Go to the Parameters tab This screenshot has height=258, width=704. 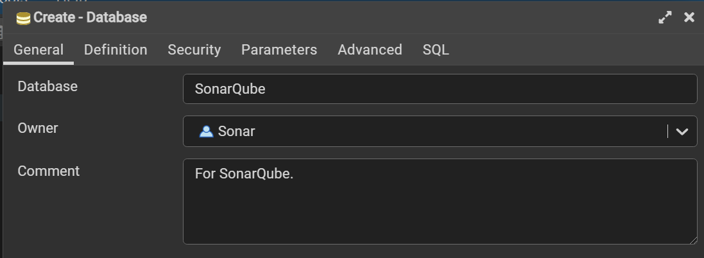(279, 50)
